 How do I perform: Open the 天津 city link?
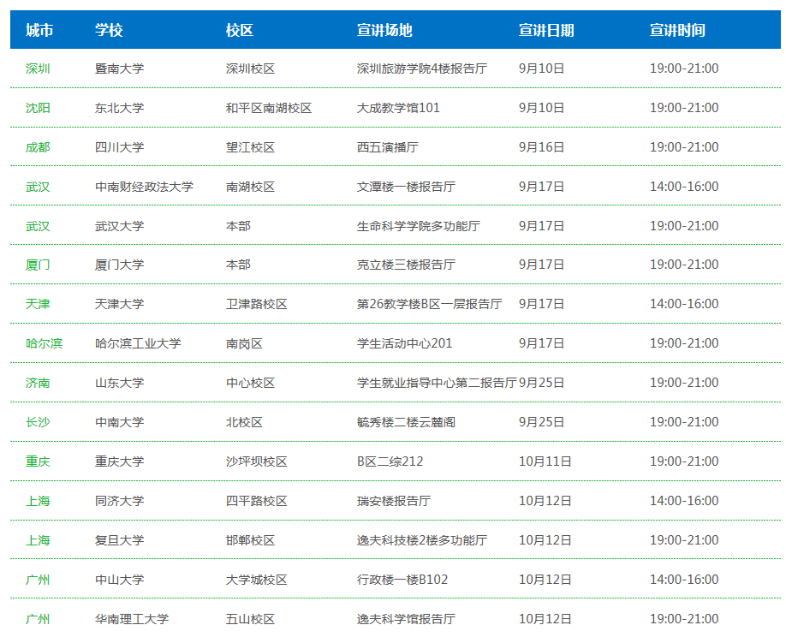pyautogui.click(x=38, y=304)
